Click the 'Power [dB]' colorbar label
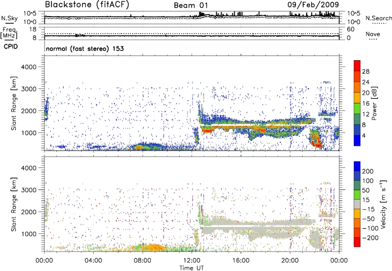 [374, 104]
